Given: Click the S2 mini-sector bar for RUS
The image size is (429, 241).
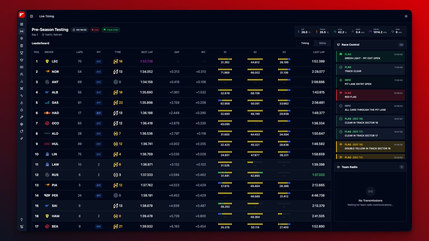Looking at the screenshot, I should [x=255, y=172].
